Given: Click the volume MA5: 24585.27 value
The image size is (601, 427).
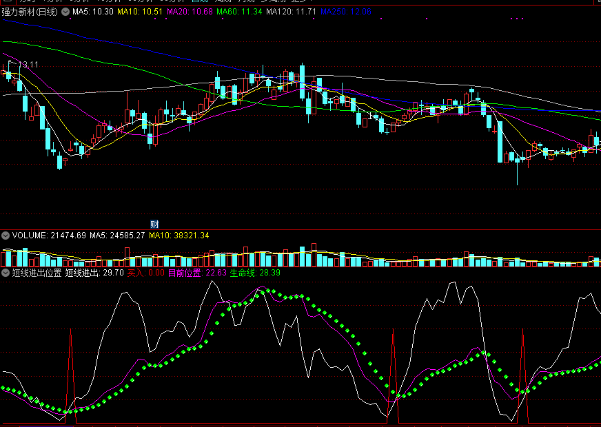Looking at the screenshot, I should [x=117, y=235].
